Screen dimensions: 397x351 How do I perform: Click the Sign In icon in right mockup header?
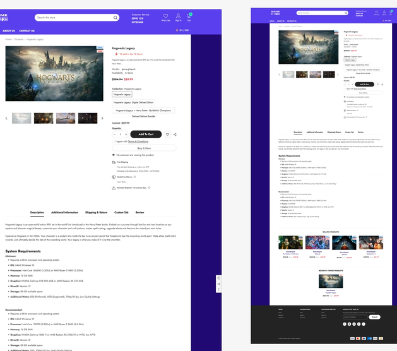pyautogui.click(x=384, y=12)
